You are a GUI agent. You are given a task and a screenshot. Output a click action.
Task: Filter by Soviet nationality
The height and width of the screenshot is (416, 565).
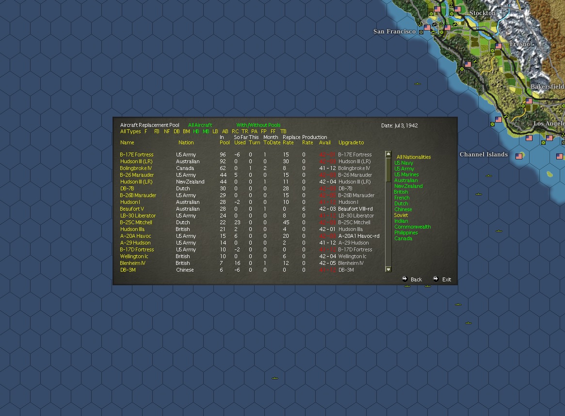401,215
